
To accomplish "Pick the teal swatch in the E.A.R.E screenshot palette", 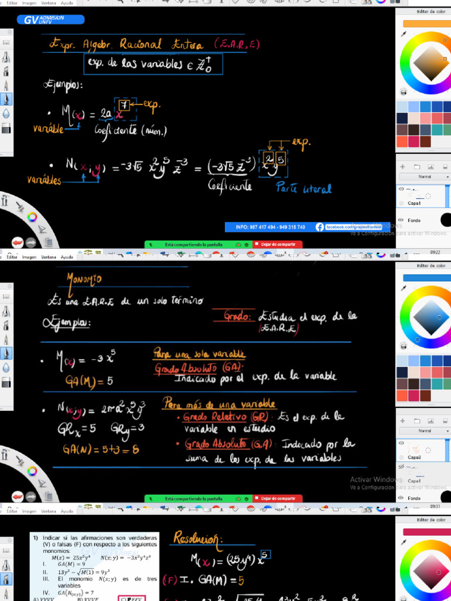I will click(437, 130).
